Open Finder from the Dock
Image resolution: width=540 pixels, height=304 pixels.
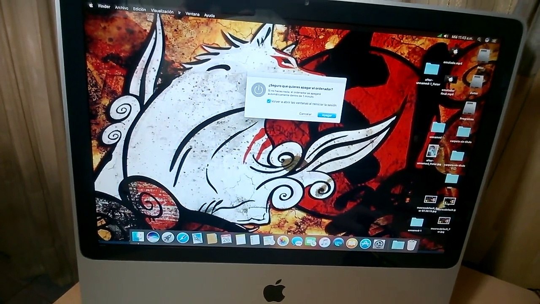tap(138, 236)
